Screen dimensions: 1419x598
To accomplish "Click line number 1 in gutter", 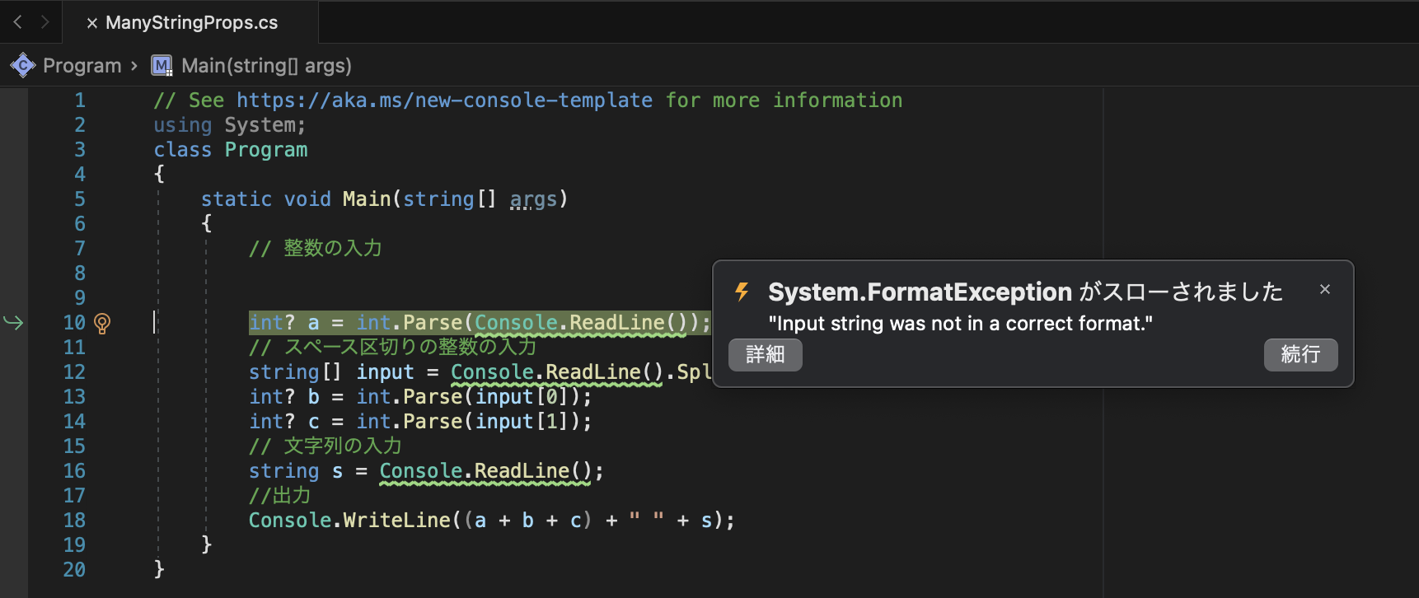I will tap(80, 100).
